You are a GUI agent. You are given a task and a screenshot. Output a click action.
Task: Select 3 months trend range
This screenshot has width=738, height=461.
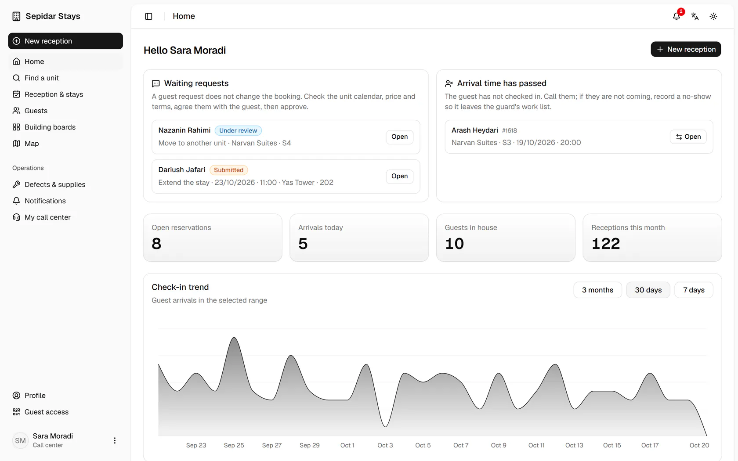point(597,290)
